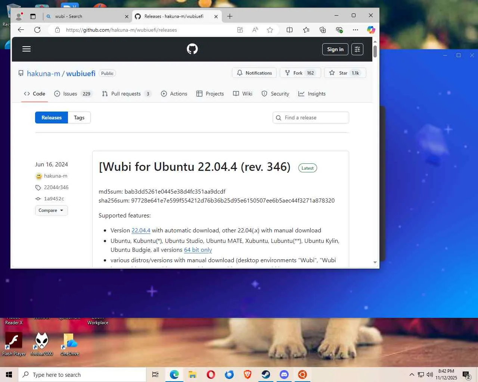Open the Wiki tab
The height and width of the screenshot is (382, 478).
click(243, 94)
